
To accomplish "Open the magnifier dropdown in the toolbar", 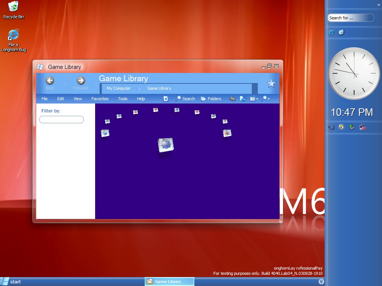I will (x=265, y=98).
